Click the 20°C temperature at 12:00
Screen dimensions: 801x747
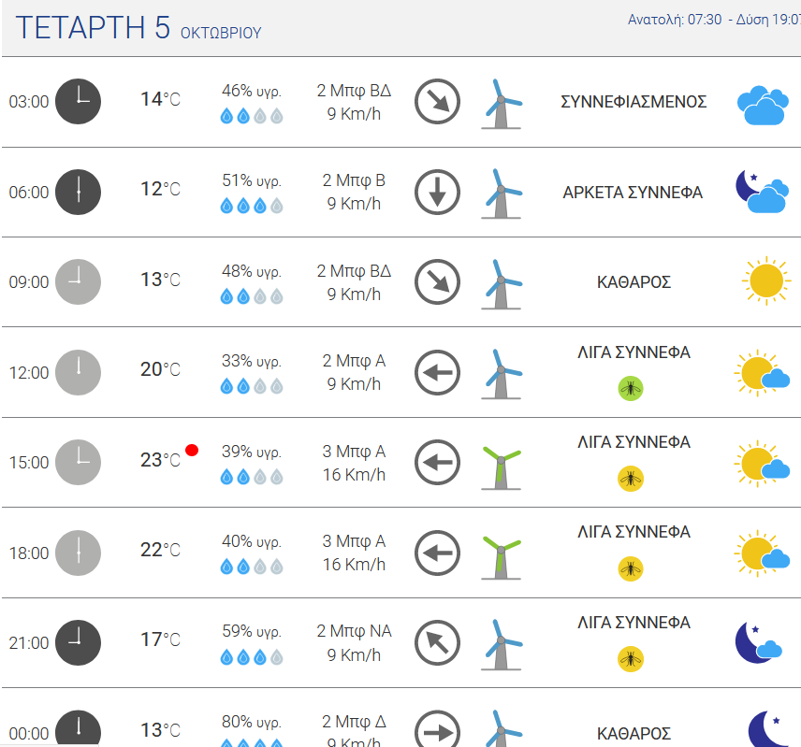point(160,369)
